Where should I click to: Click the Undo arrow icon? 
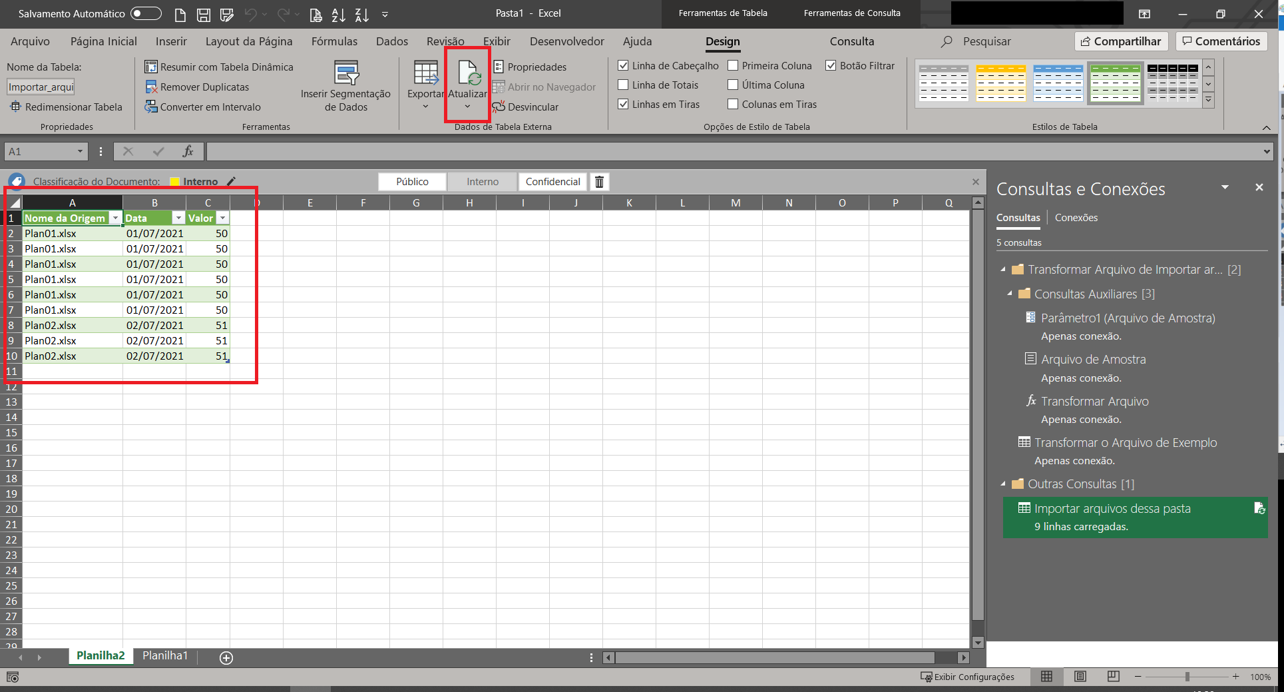tap(250, 14)
